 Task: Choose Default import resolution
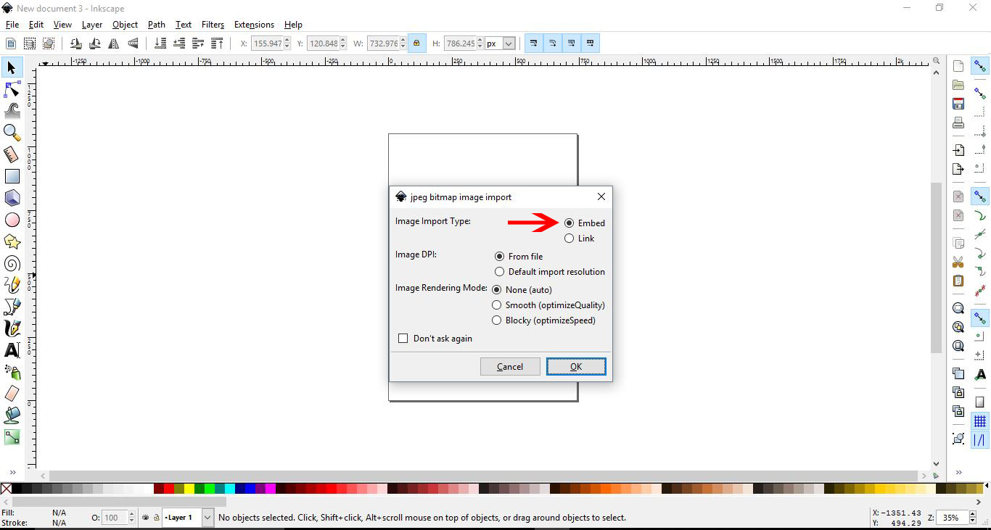point(499,272)
